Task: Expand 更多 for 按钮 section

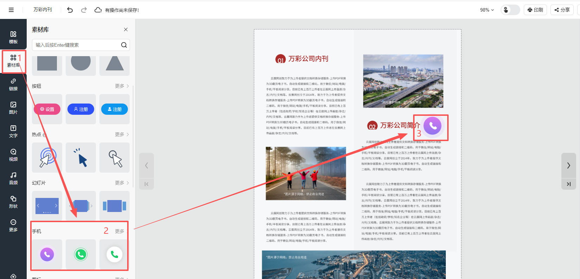Action: [122, 86]
